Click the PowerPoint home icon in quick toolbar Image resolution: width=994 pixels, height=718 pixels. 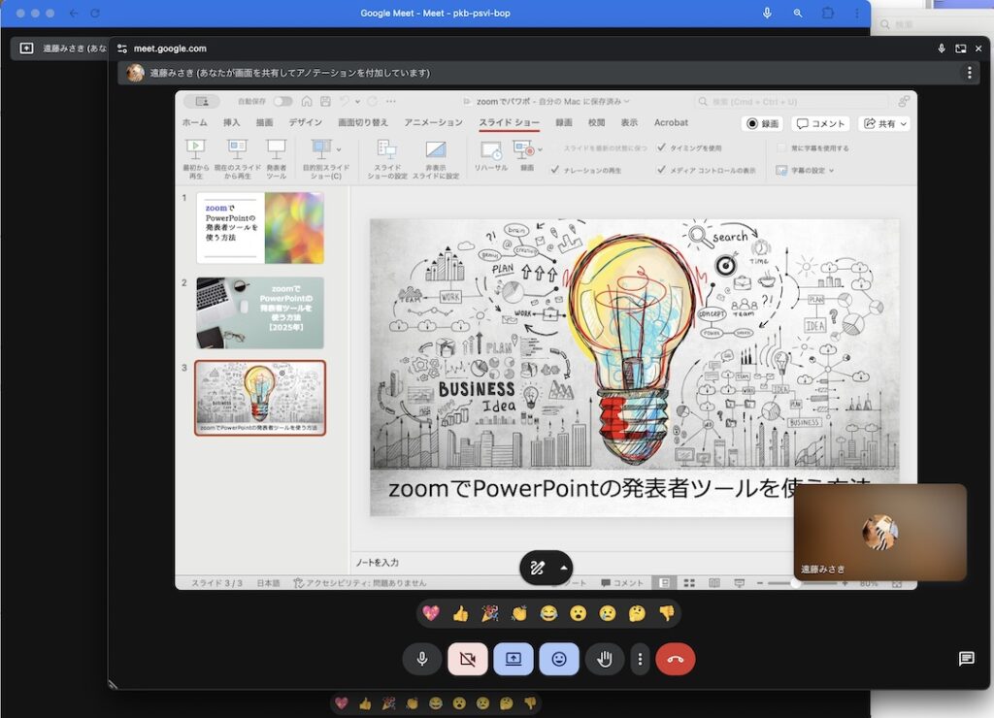click(306, 102)
